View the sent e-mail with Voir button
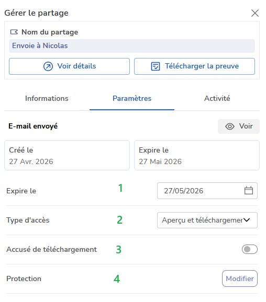The image size is (266, 302). [239, 126]
